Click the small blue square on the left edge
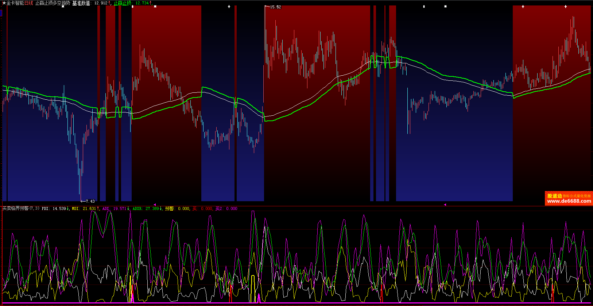 click(1, 13)
